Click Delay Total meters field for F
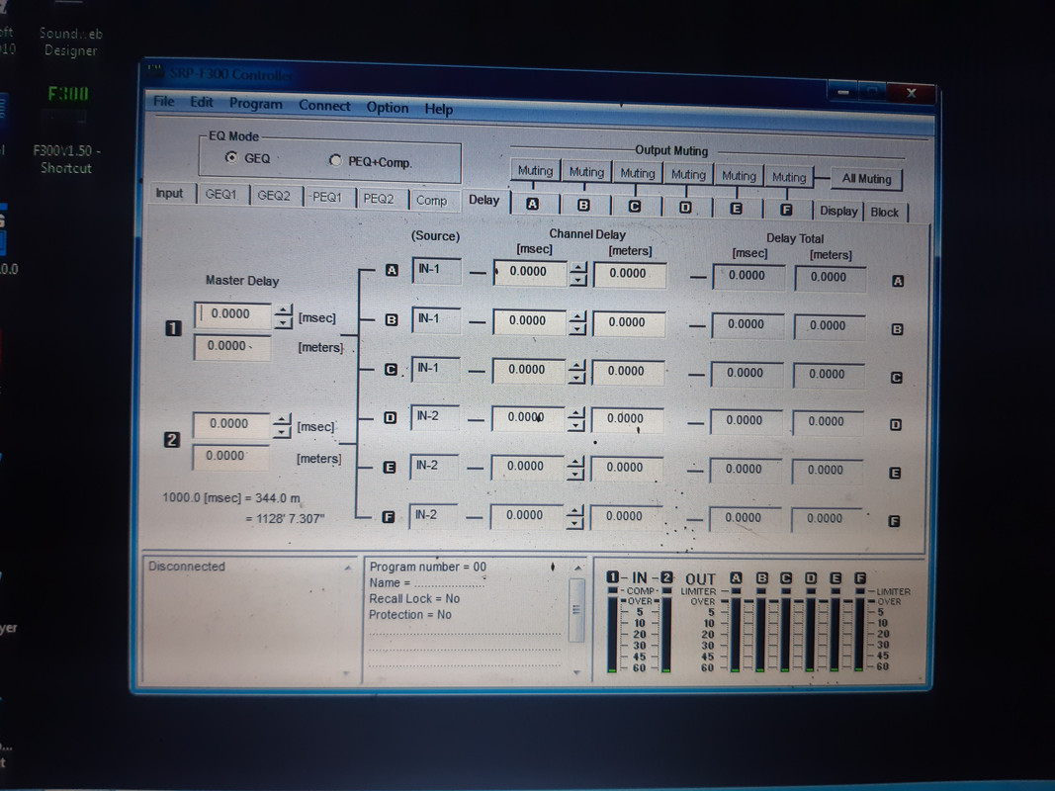Image resolution: width=1055 pixels, height=791 pixels. click(x=827, y=519)
